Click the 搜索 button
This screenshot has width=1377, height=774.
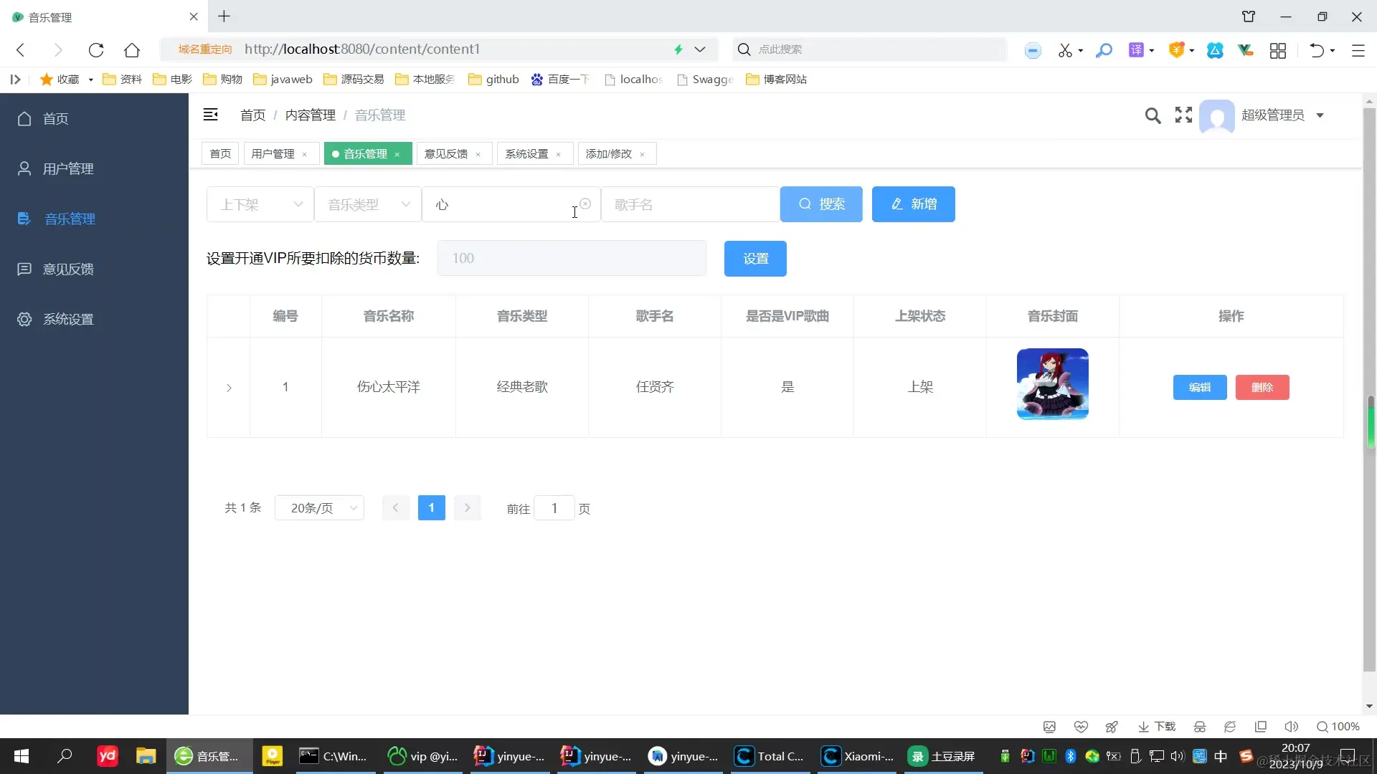point(821,204)
